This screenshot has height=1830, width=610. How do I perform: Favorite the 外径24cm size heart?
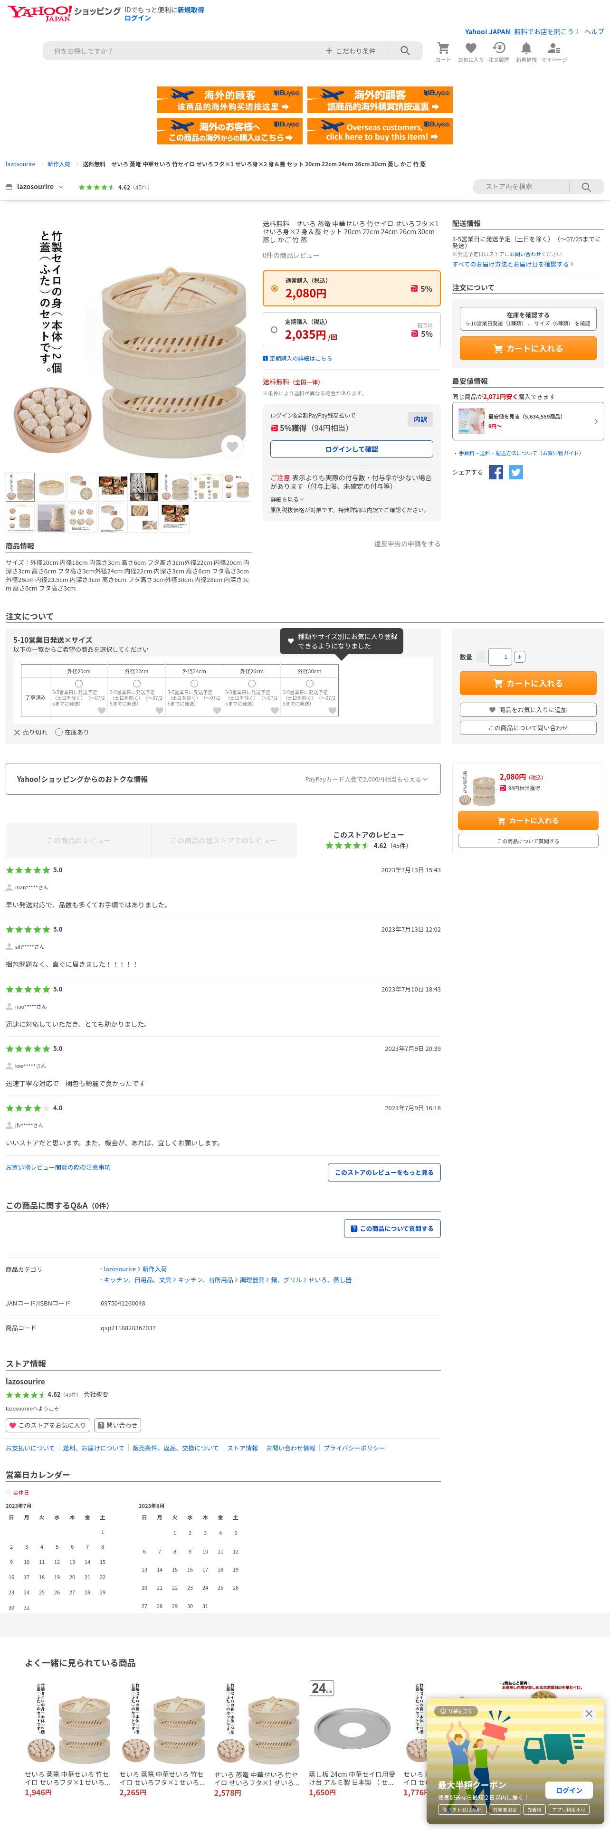(217, 710)
